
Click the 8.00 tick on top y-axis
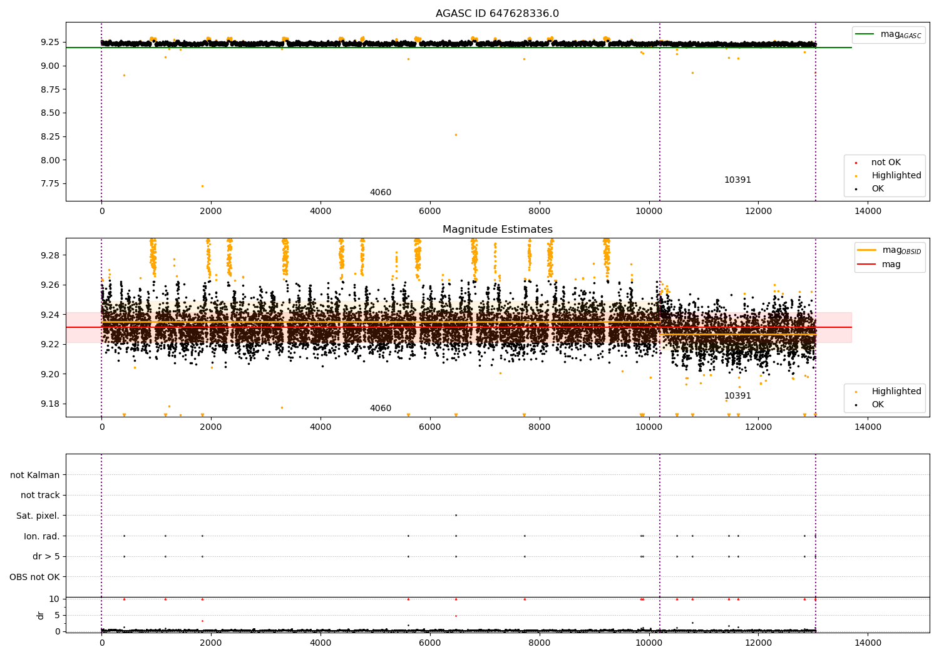click(x=50, y=160)
